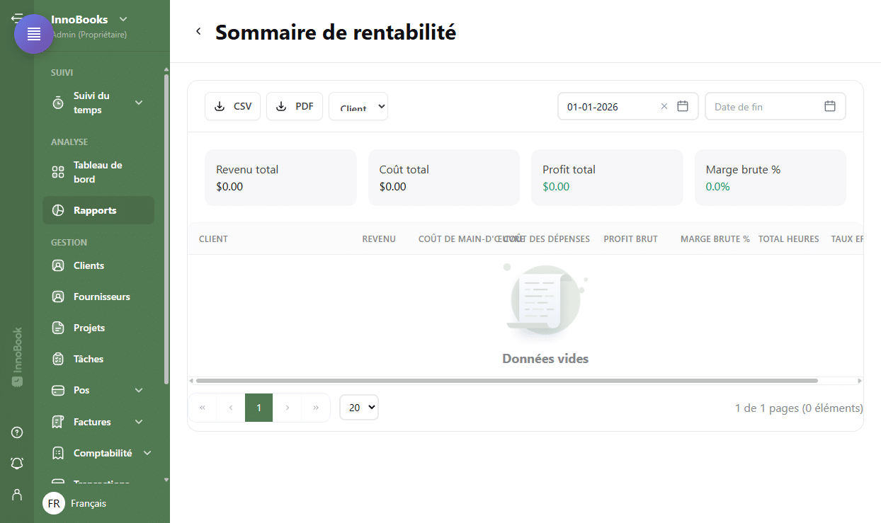The height and width of the screenshot is (523, 881).
Task: Click the Suivi du temps clock icon
Action: pos(58,103)
